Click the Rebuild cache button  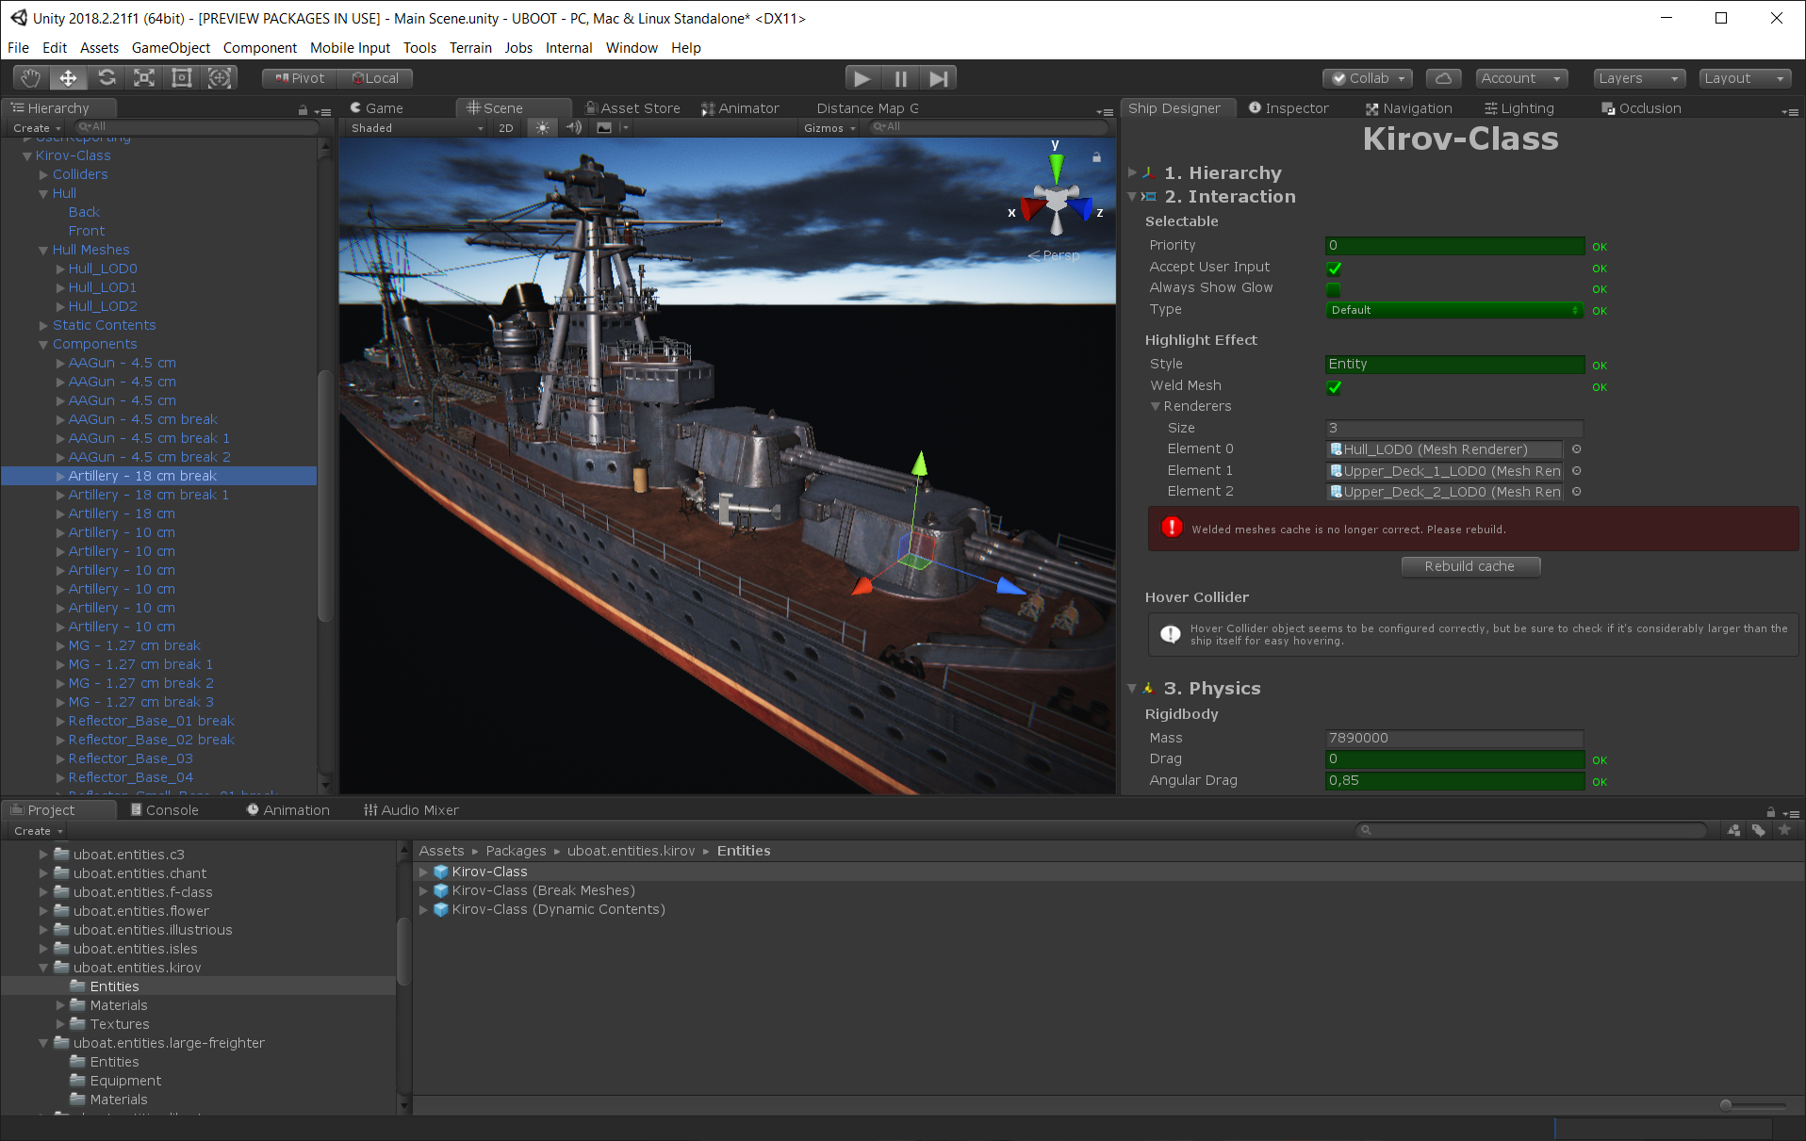pyautogui.click(x=1469, y=566)
